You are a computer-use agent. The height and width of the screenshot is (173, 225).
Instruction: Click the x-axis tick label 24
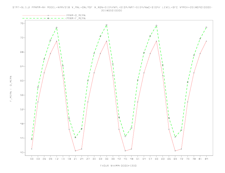(82, 159)
